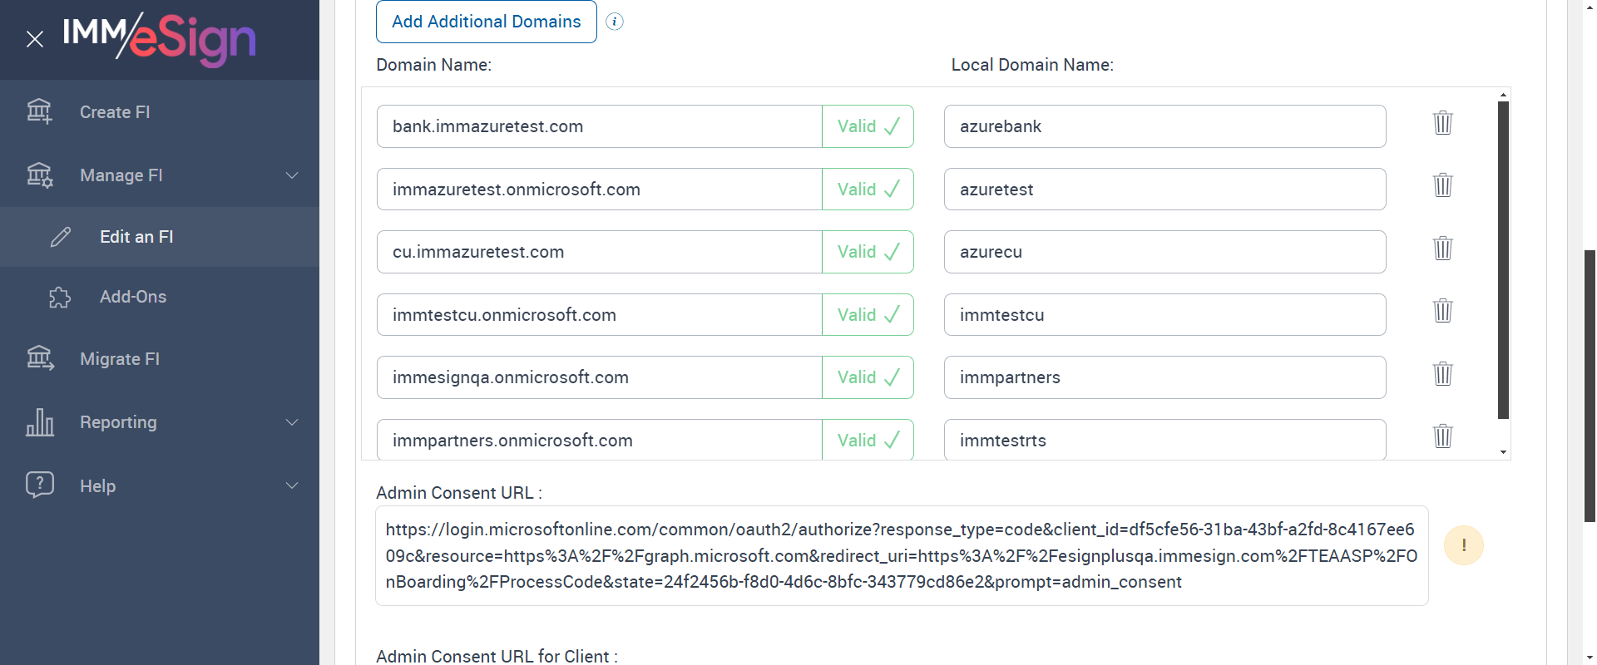This screenshot has height=665, width=1597.
Task: Click the Help question bubble icon
Action: 40,485
